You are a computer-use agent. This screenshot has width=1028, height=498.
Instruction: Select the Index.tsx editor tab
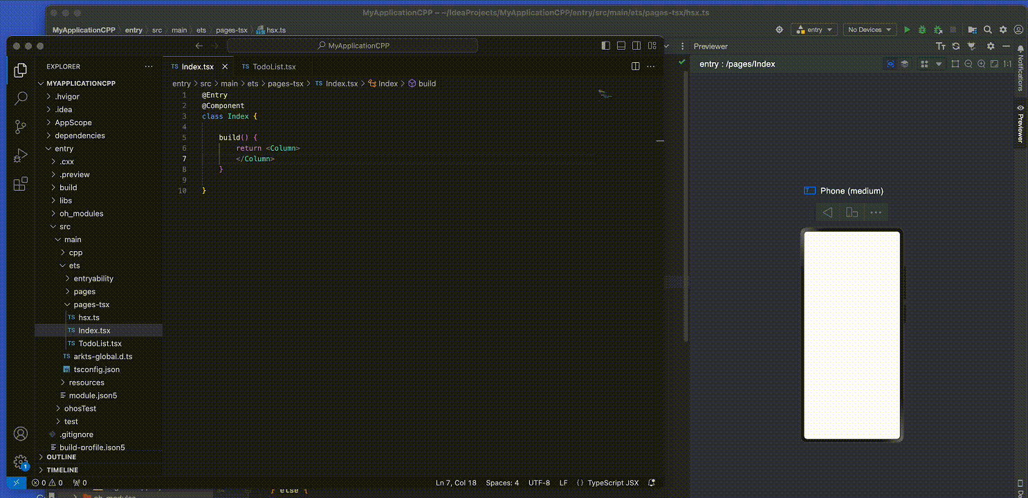tap(197, 66)
